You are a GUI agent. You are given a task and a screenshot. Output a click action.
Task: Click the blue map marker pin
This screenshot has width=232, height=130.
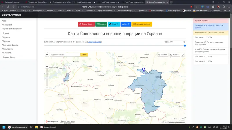pos(143,70)
